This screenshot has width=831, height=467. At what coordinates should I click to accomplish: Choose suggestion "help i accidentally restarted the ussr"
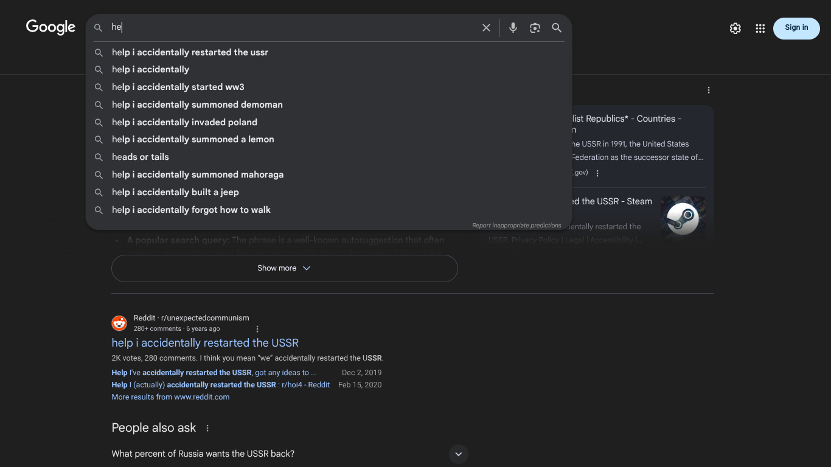coord(190,52)
